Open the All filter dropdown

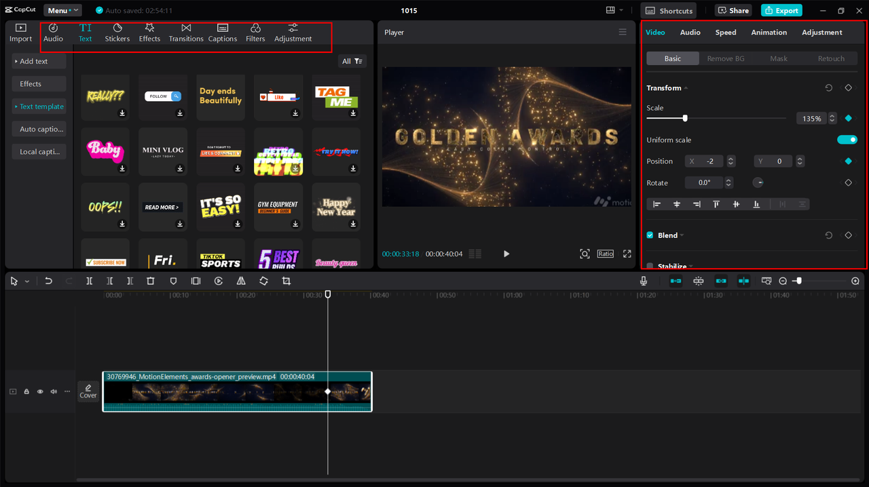[x=352, y=61]
